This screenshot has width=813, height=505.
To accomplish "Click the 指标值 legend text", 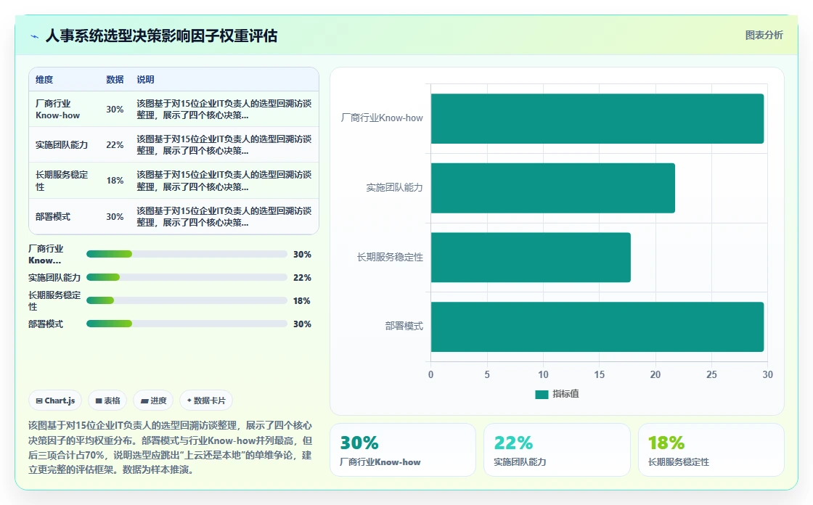I will pos(565,394).
